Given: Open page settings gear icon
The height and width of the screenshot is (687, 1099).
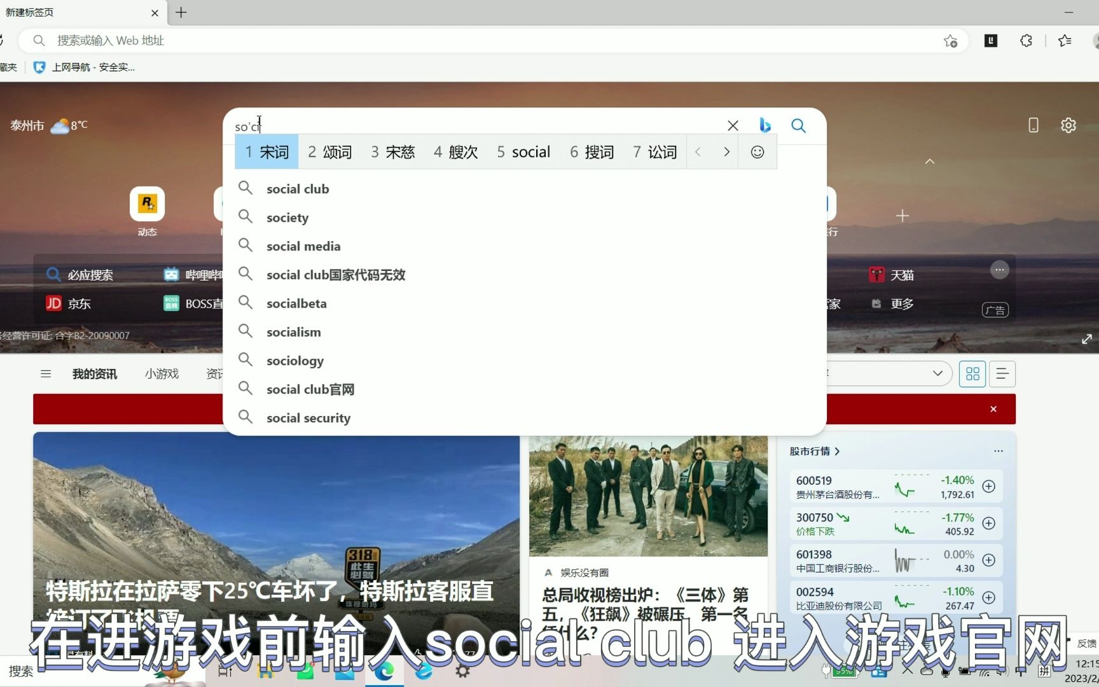Looking at the screenshot, I should pos(1068,125).
